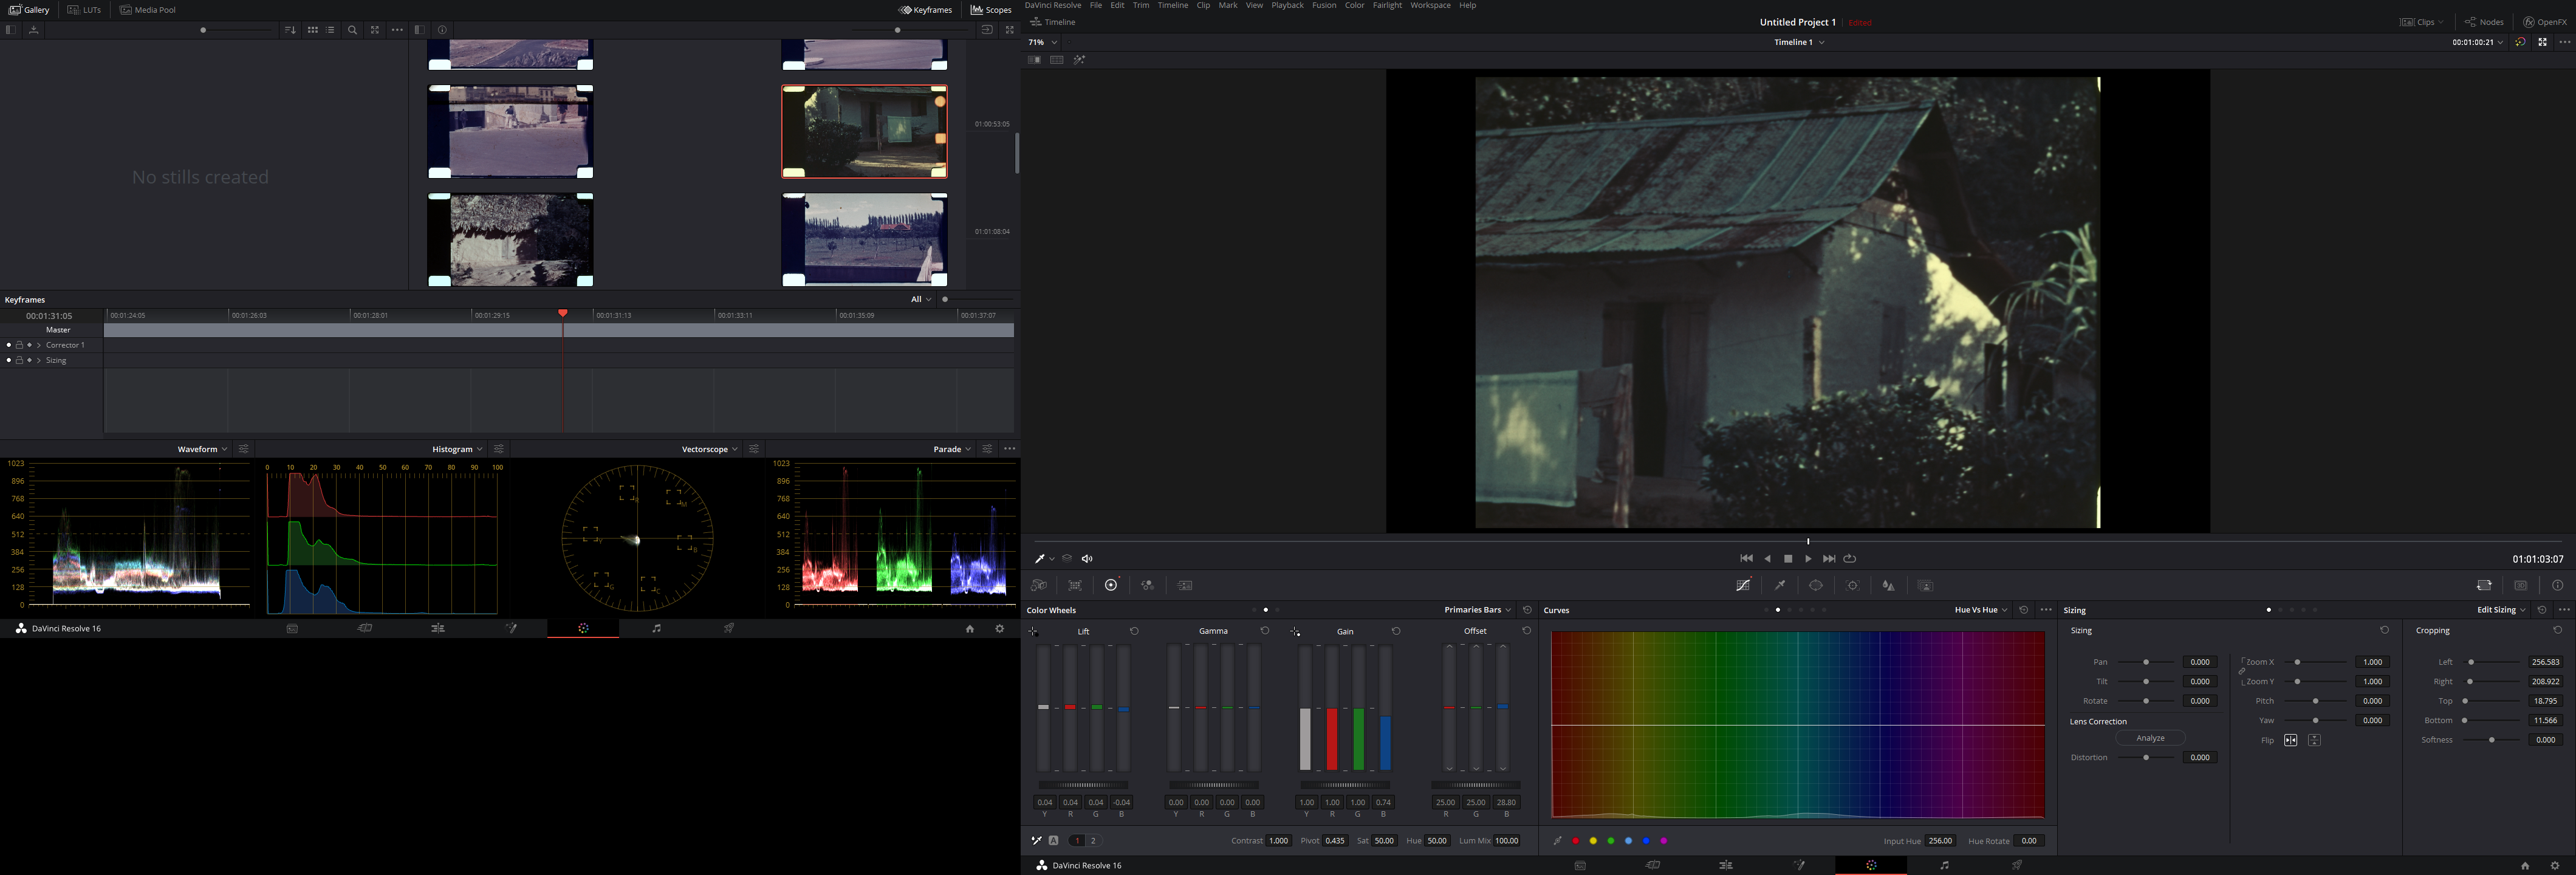Open the Curves palette icon
The height and width of the screenshot is (875, 2576).
click(1743, 586)
